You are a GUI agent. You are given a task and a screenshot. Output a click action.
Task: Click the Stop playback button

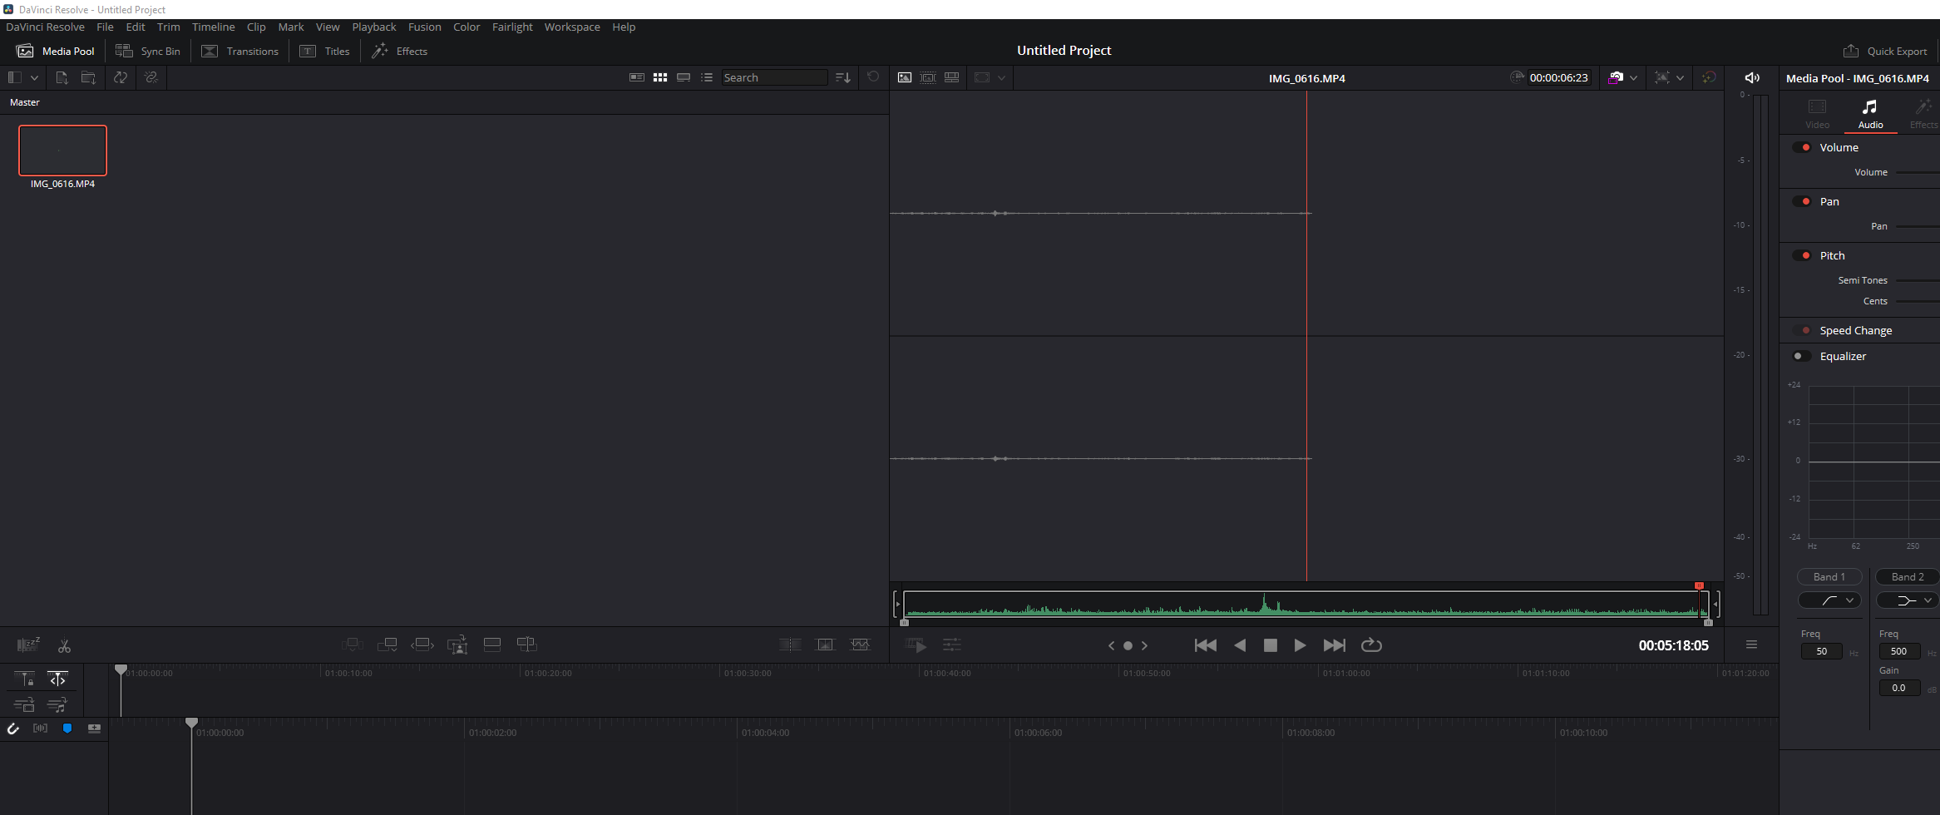(x=1270, y=645)
